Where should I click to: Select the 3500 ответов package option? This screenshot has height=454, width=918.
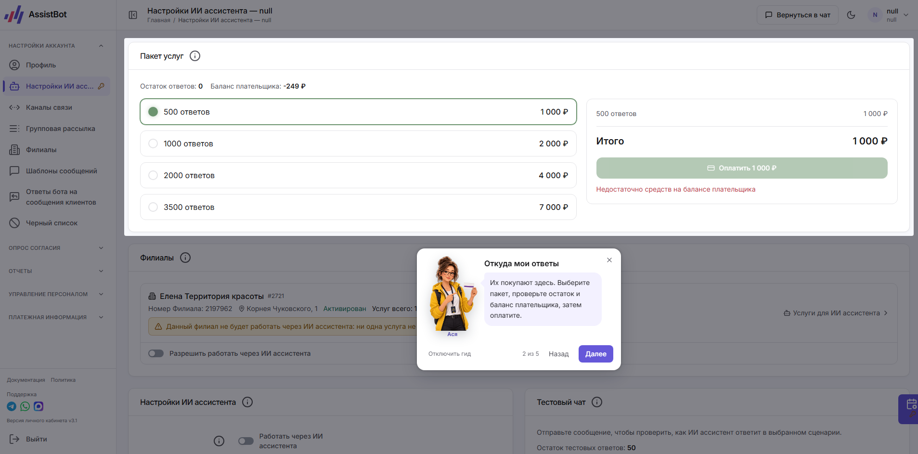coord(358,207)
